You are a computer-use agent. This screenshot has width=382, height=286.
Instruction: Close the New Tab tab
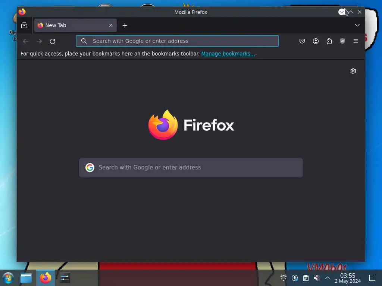pos(111,25)
